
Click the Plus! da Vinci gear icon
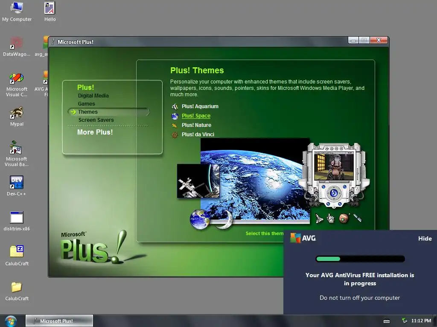(175, 135)
